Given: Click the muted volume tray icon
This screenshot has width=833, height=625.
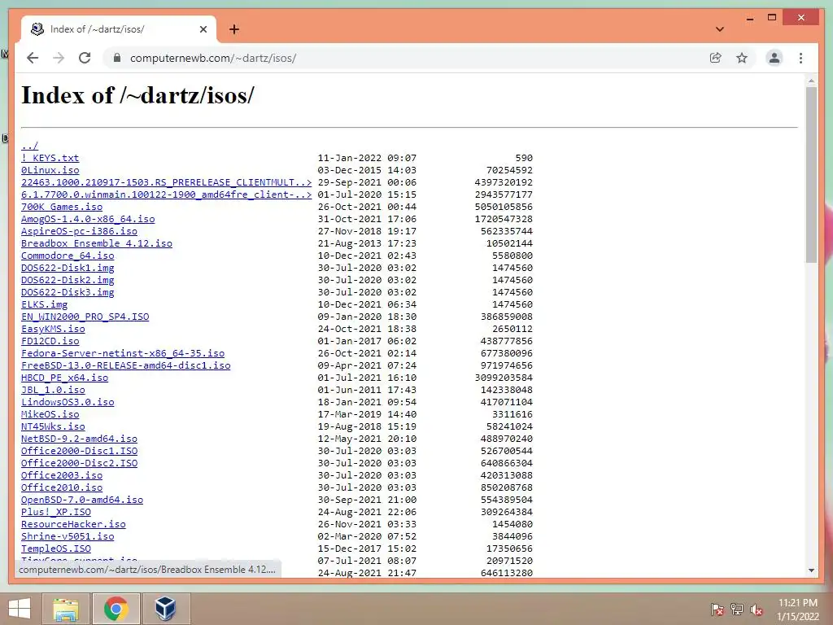Looking at the screenshot, I should pyautogui.click(x=757, y=610).
